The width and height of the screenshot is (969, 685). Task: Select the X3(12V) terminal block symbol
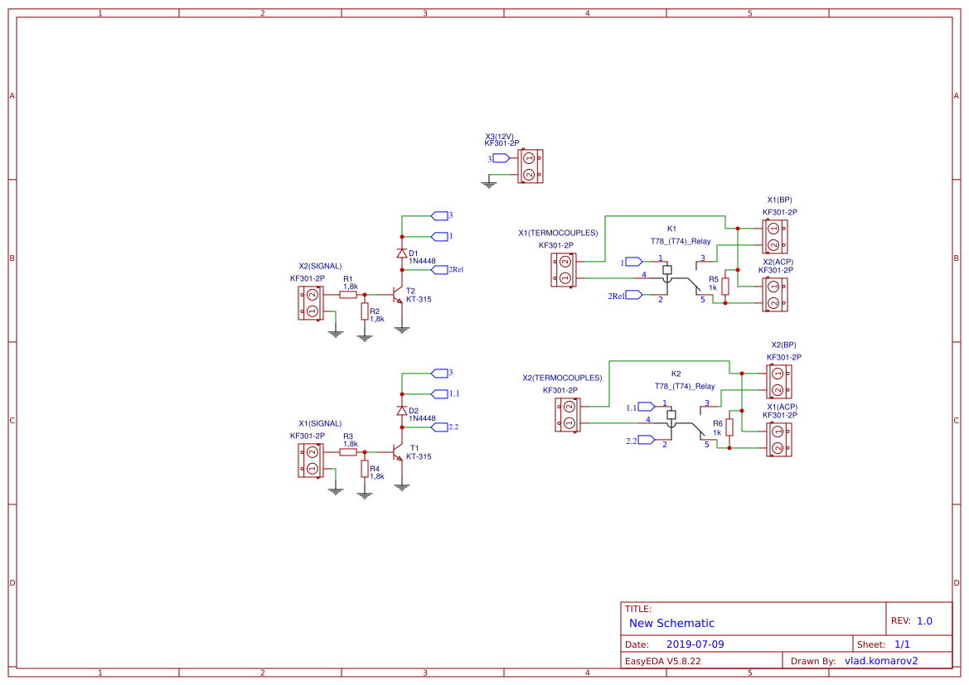[x=531, y=166]
